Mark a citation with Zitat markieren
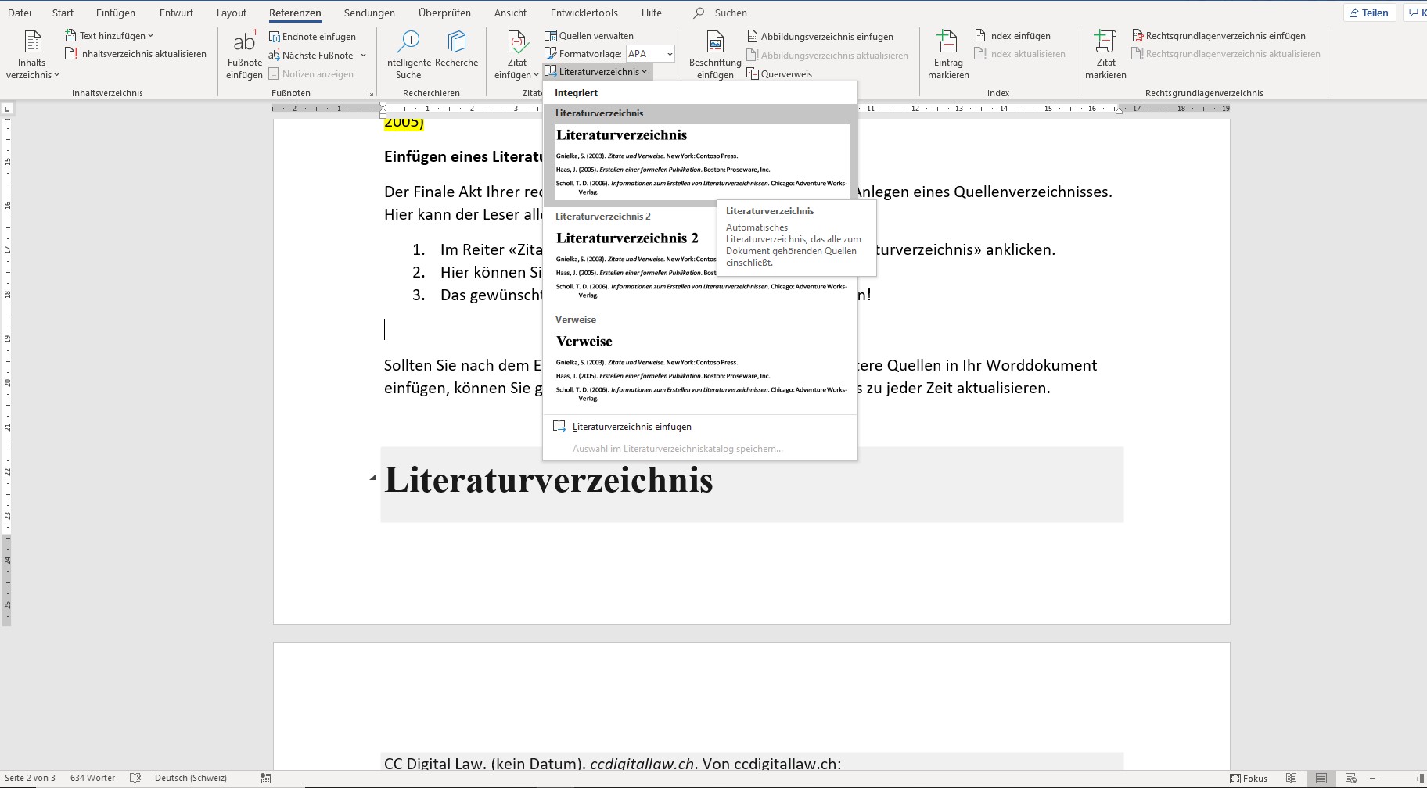The image size is (1427, 788). pyautogui.click(x=1105, y=53)
